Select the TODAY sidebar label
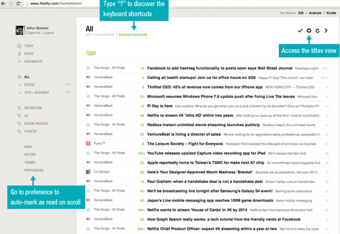The width and height of the screenshot is (340, 234). click(x=29, y=46)
